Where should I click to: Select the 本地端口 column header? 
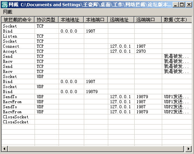(x=96, y=20)
